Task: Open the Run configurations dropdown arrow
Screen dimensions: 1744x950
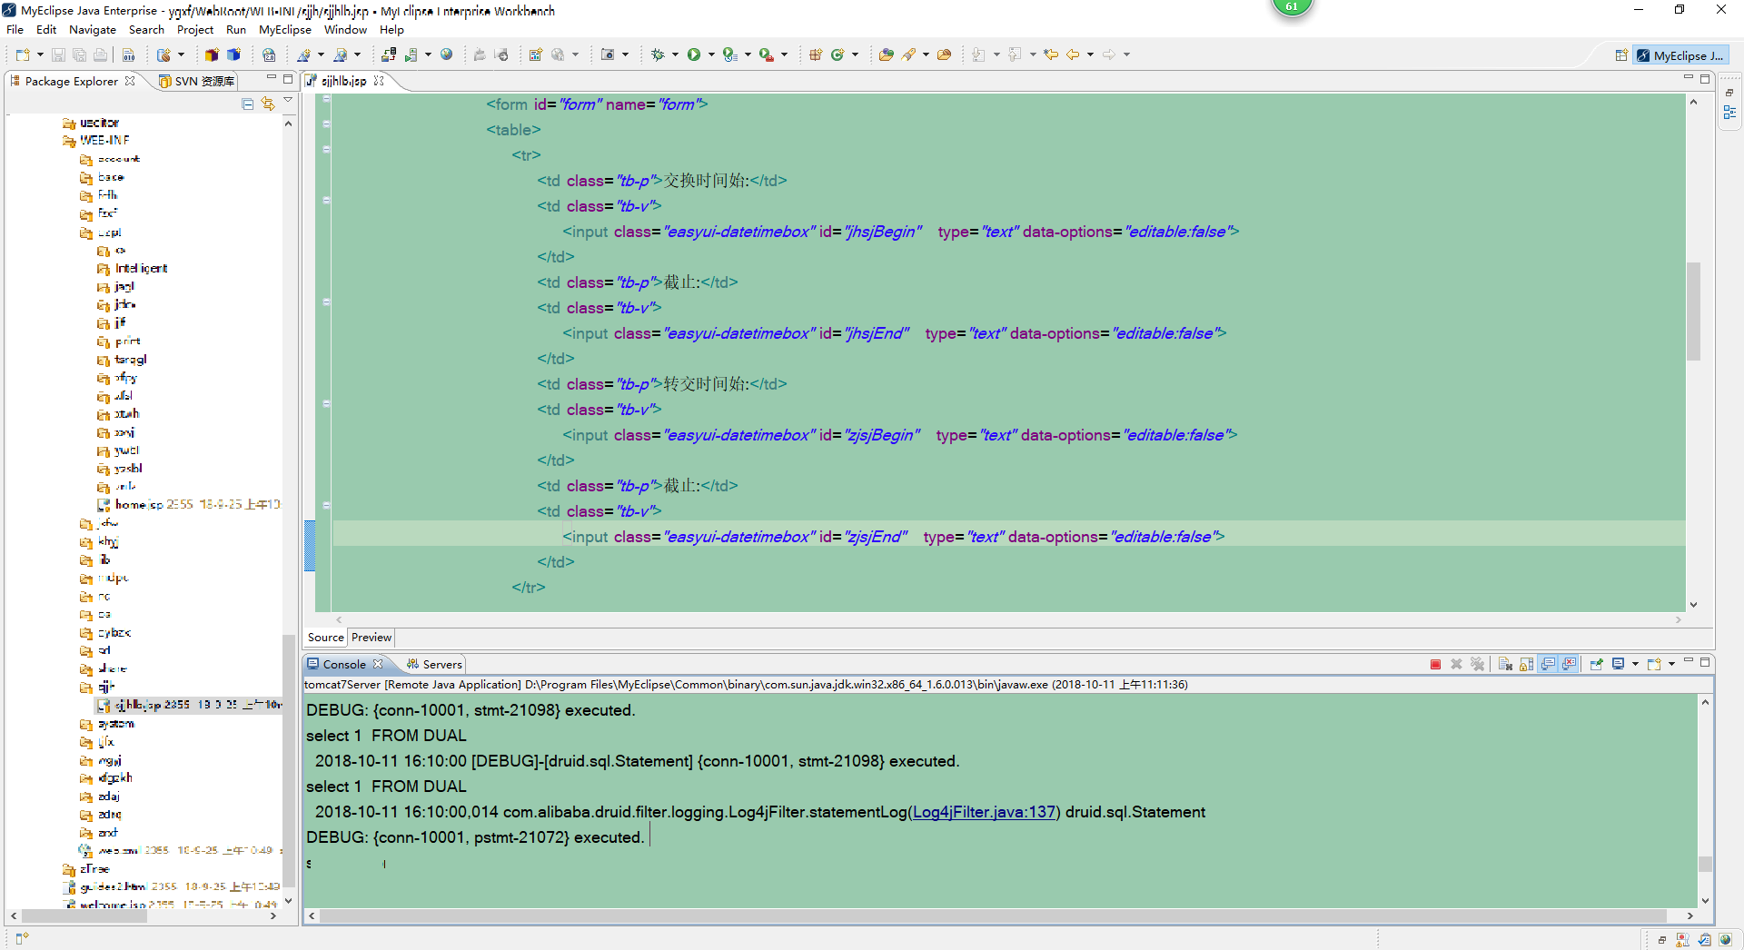Action: pos(711,54)
